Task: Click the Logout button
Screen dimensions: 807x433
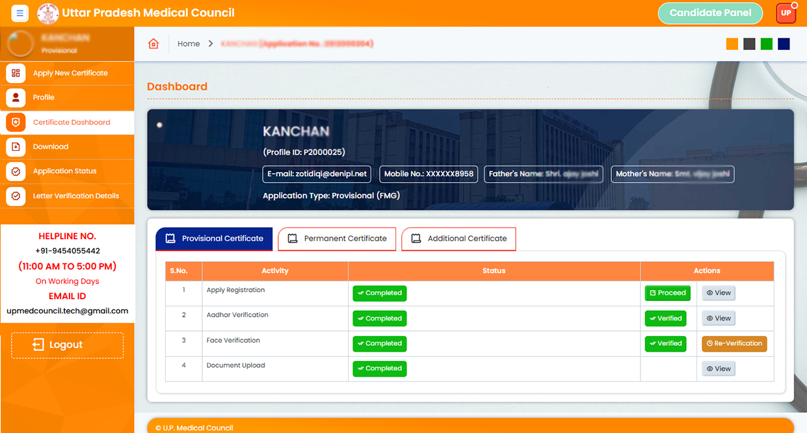Action: [x=67, y=345]
